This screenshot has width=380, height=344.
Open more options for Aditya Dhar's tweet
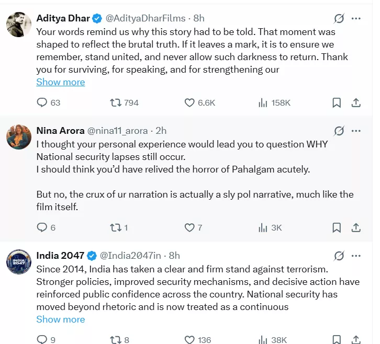(x=356, y=19)
